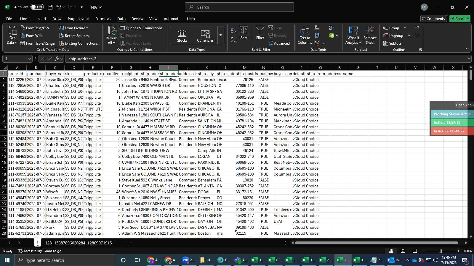Open the Name Box dropdown
Image resolution: width=474 pixels, height=266 pixels.
(x=29, y=59)
